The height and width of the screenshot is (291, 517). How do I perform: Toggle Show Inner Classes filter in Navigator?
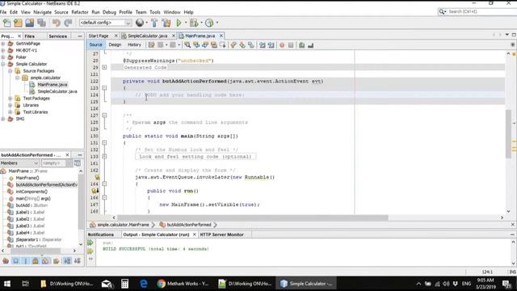click(45, 261)
